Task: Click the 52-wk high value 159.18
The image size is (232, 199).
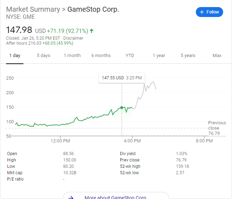Action: 182,166
